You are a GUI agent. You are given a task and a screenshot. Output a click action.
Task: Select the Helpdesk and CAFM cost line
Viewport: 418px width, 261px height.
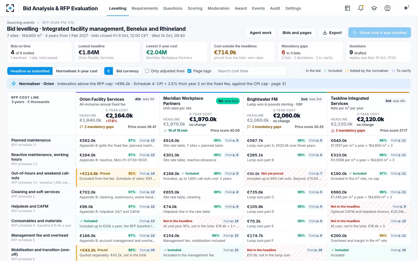(42, 209)
